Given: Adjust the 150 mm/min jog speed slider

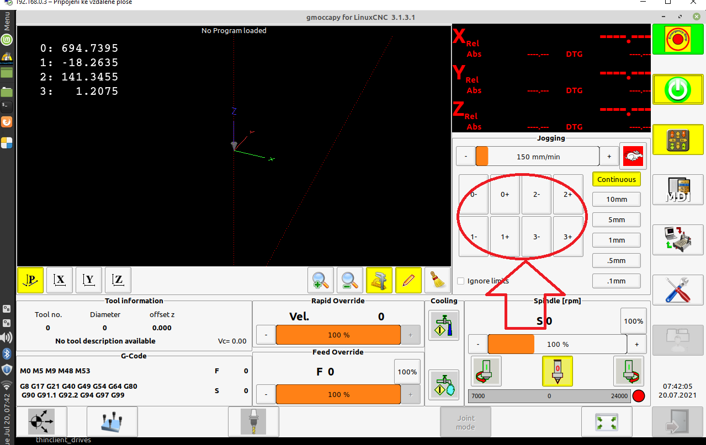Looking at the screenshot, I should coord(538,157).
